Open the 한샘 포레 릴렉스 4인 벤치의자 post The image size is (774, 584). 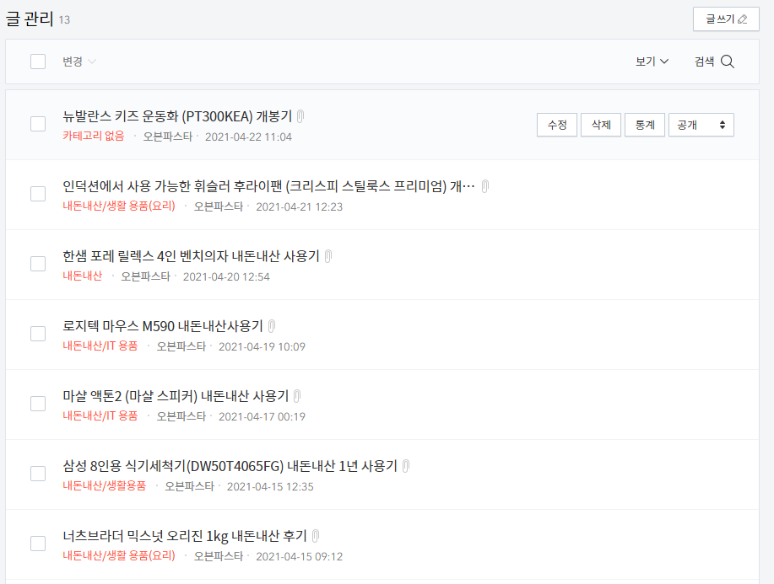(x=191, y=256)
